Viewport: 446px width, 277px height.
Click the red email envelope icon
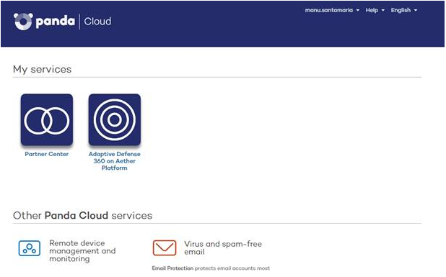coord(165,248)
